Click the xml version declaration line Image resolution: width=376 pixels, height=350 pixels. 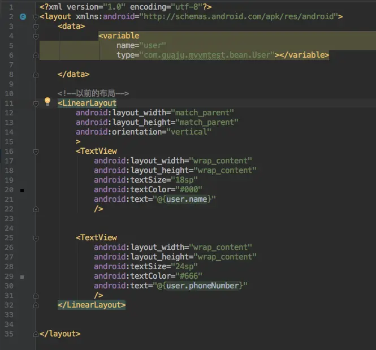[126, 7]
